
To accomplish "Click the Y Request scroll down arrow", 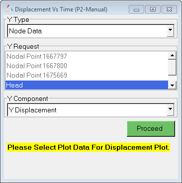I will tap(172, 86).
